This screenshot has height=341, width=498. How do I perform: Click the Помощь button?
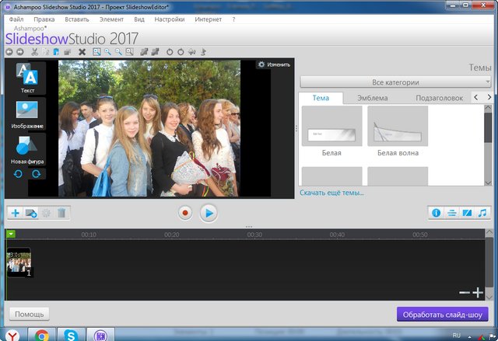30,314
